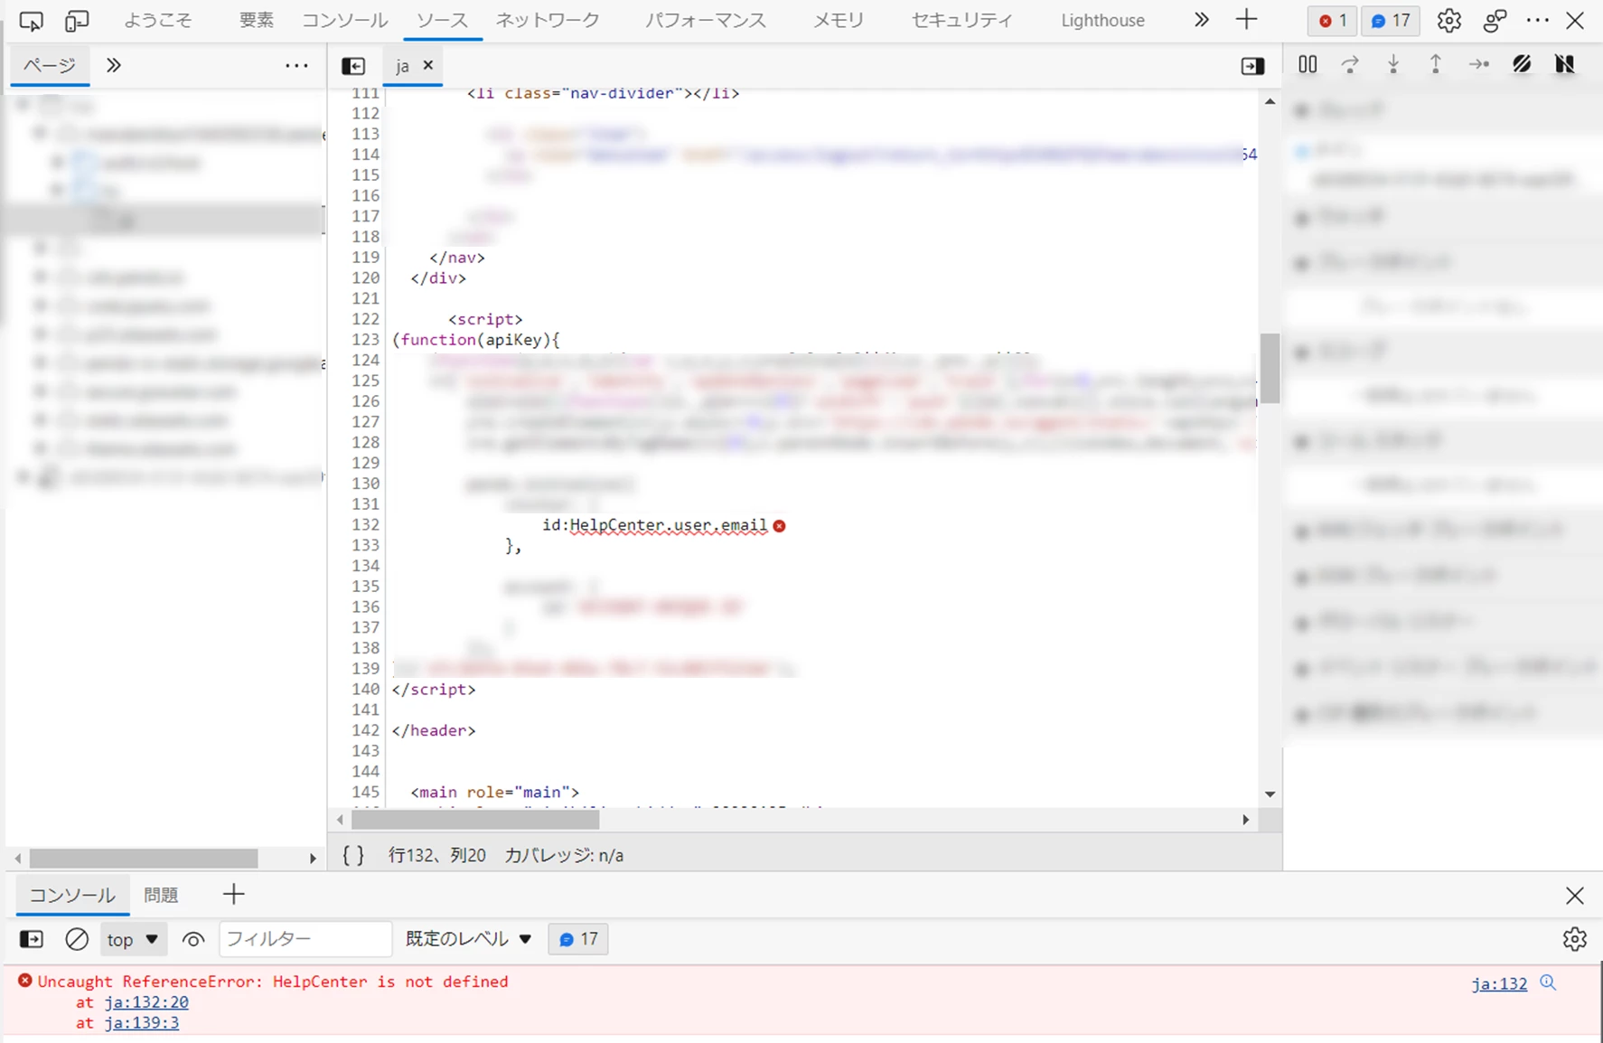
Task: Switch to the メモリ tab
Action: [x=839, y=20]
